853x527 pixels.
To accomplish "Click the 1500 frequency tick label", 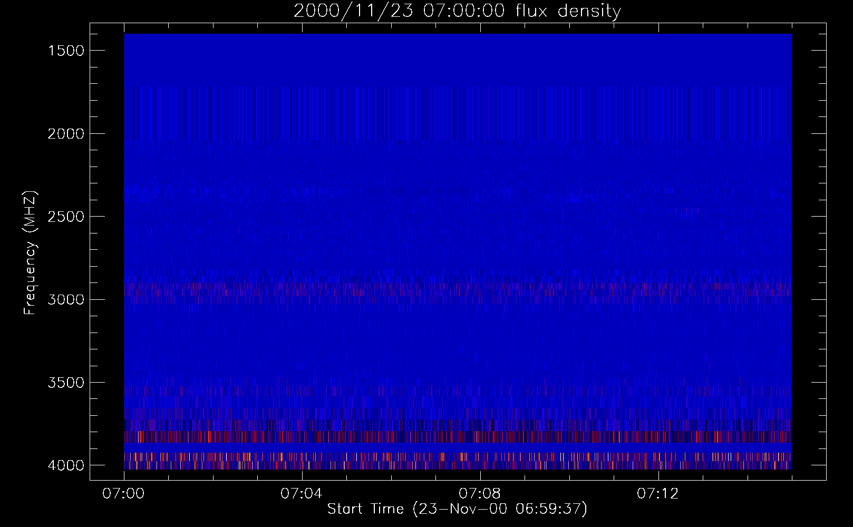I will point(66,51).
